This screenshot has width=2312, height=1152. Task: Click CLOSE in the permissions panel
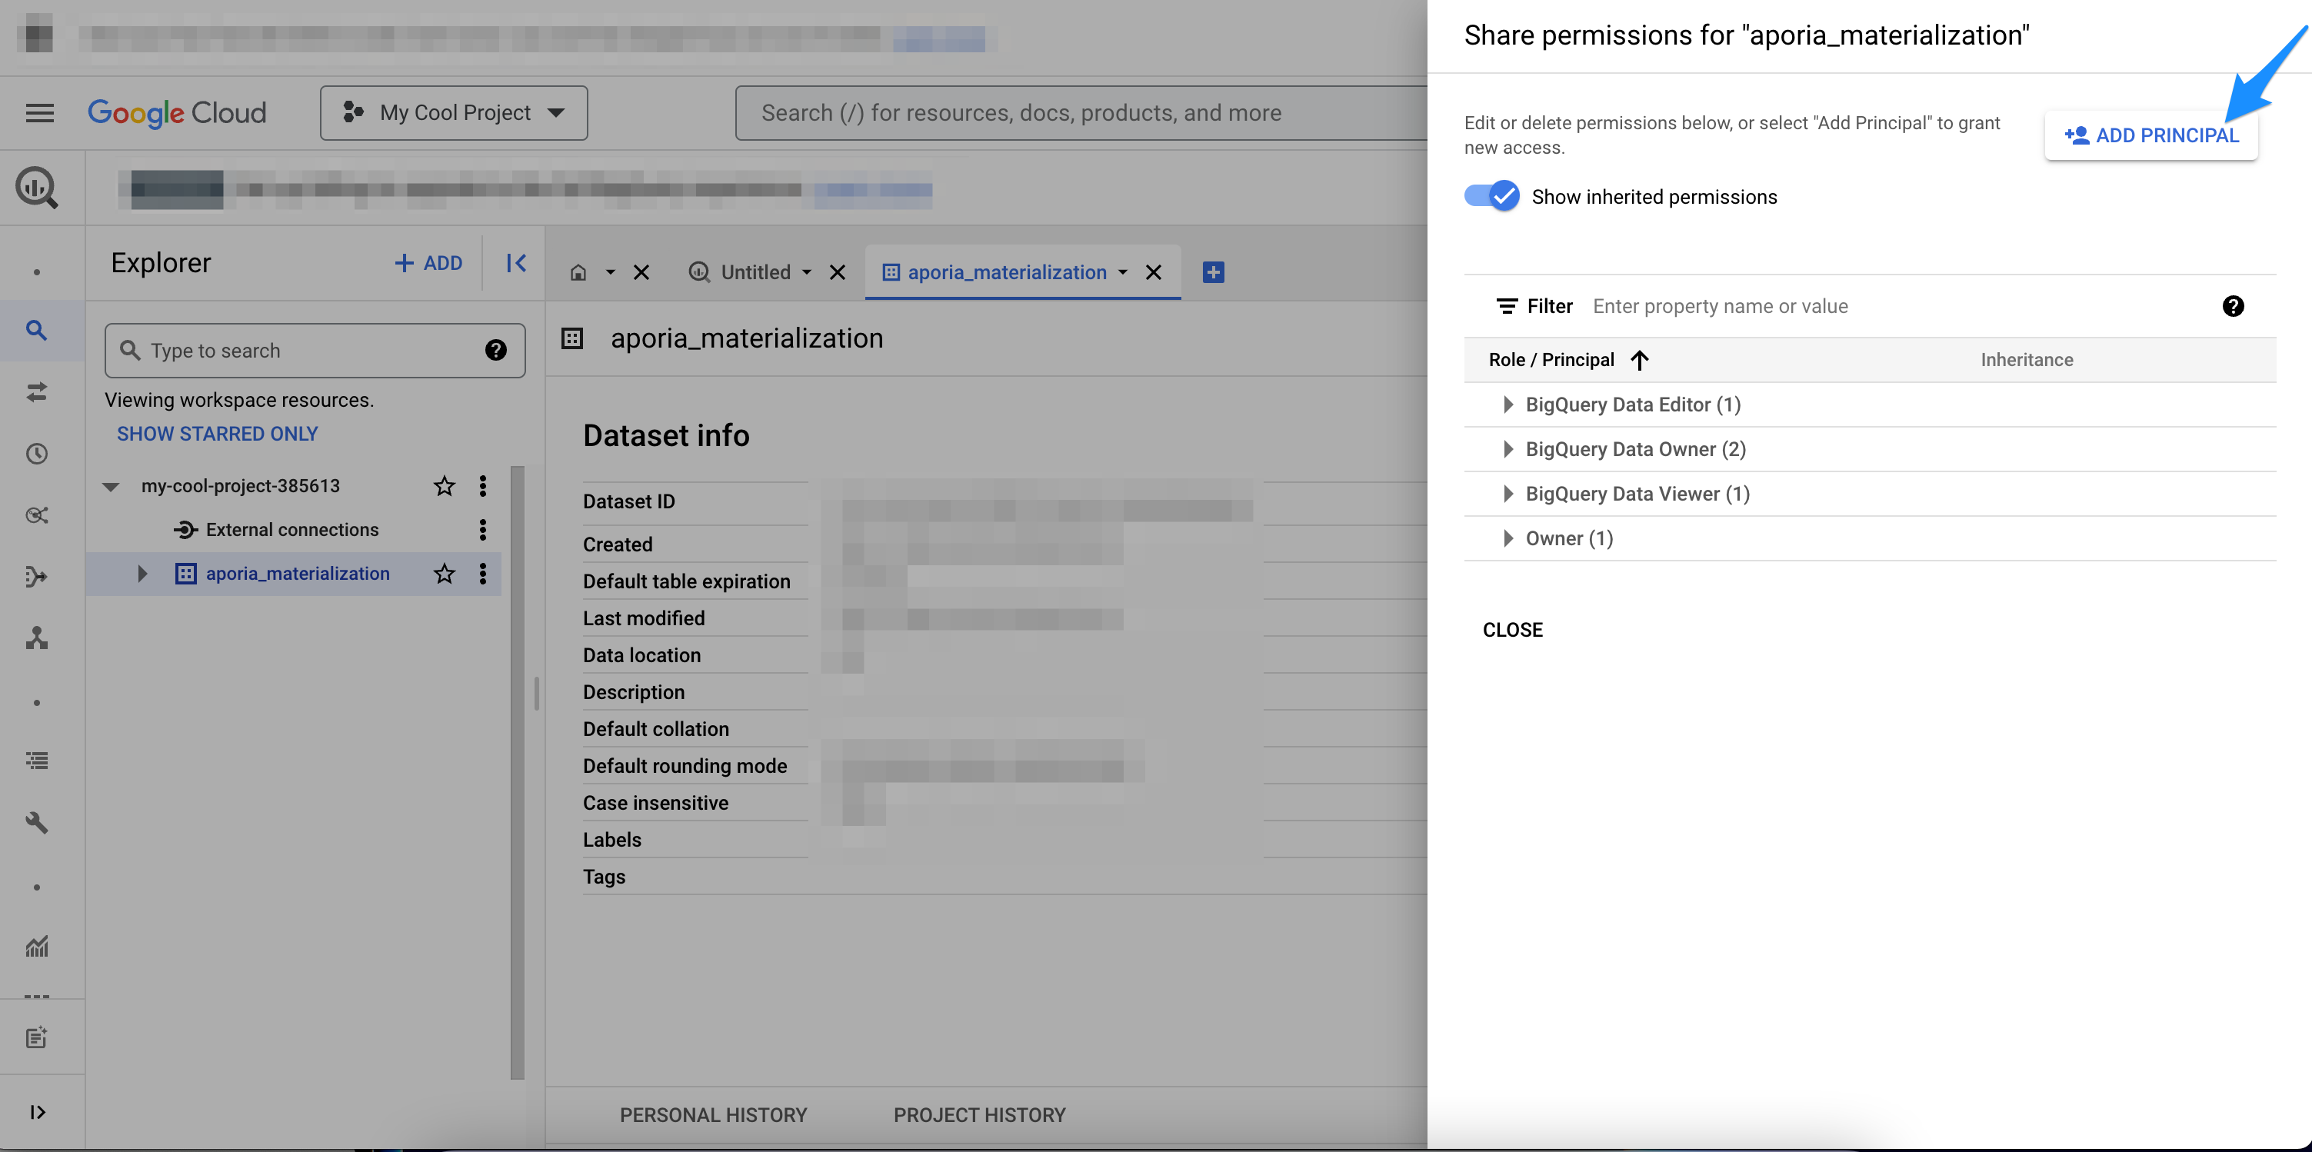coord(1512,630)
